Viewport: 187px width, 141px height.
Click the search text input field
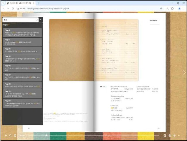19,20
